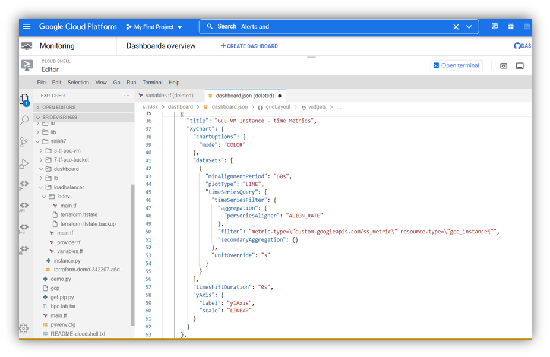Open the Google Cloud navigation hamburger menu
This screenshot has width=550, height=357.
(x=27, y=26)
